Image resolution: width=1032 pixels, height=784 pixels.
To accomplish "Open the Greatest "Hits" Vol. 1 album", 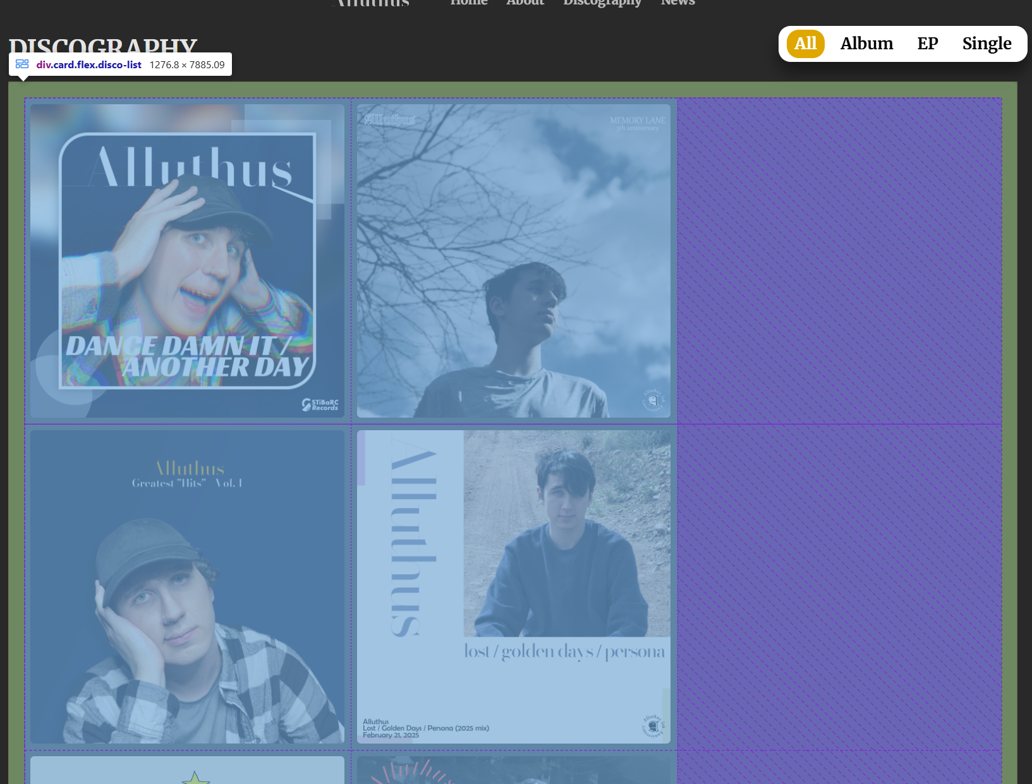I will tap(188, 586).
